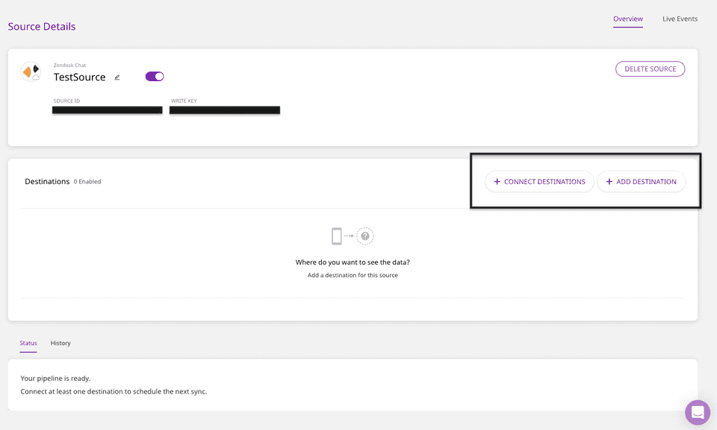This screenshot has height=430, width=717.
Task: Open the chat support widget
Action: [x=698, y=412]
